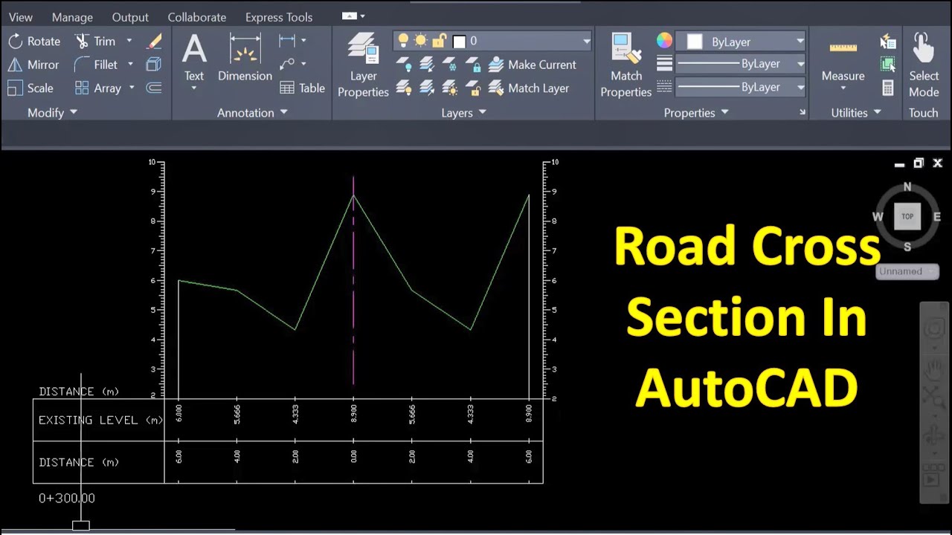
Task: Select the Rotate tool
Action: (34, 42)
